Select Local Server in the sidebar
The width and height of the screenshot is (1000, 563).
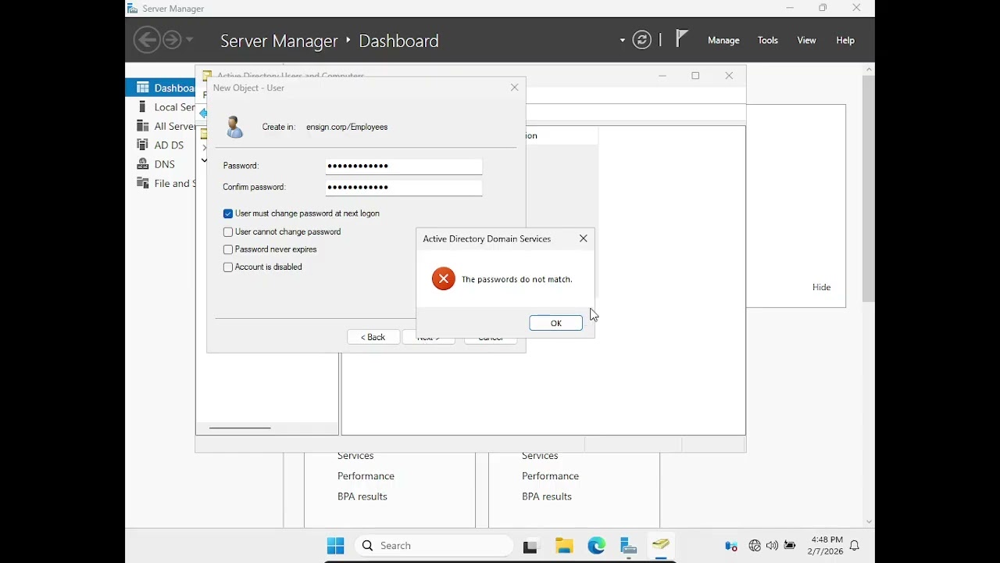coord(160,107)
